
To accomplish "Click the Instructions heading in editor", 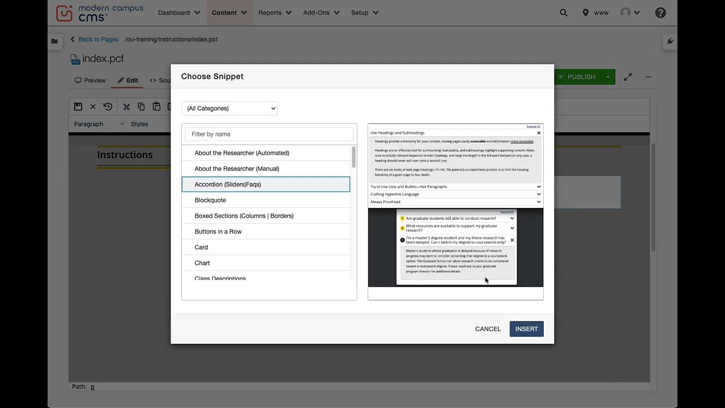I will [125, 155].
